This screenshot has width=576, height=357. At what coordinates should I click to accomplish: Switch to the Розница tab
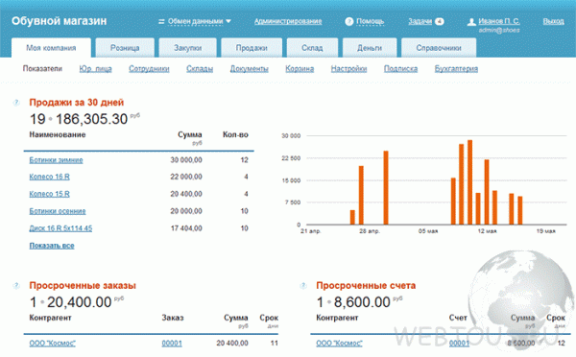(x=125, y=48)
